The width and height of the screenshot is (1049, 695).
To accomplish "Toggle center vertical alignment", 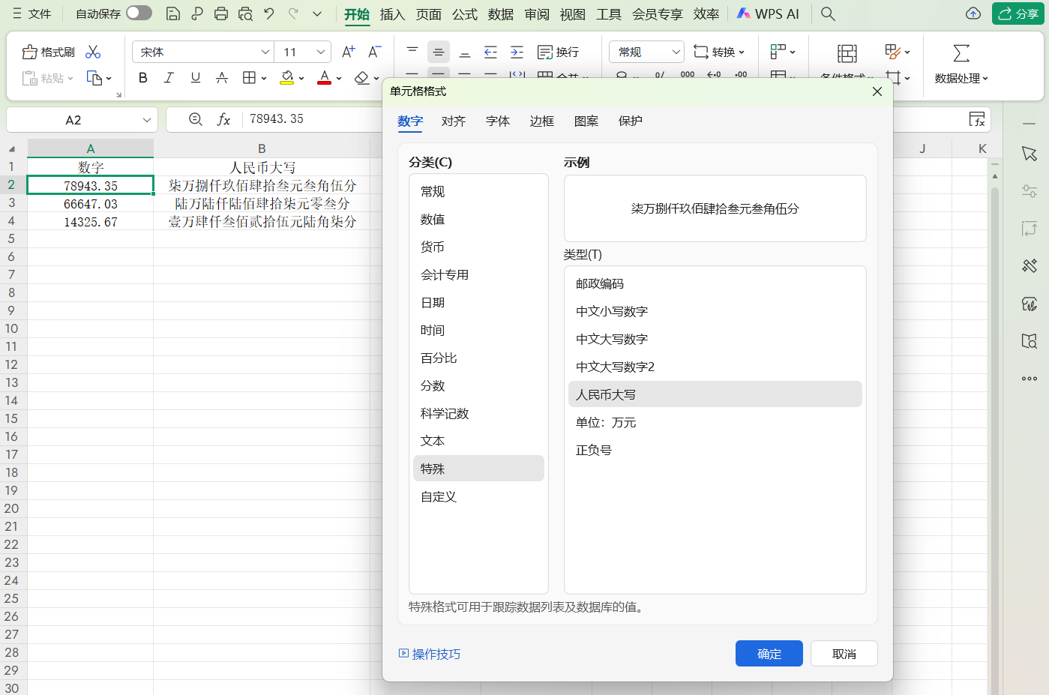I will coord(438,52).
